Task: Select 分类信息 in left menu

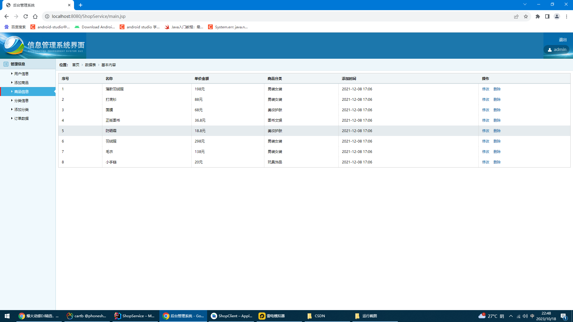Action: [x=21, y=100]
